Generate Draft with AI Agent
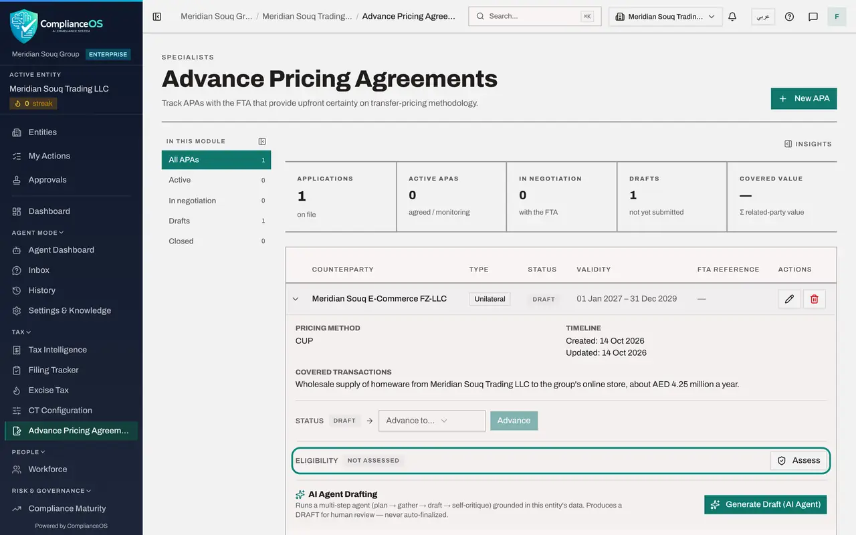The image size is (856, 535). (x=766, y=504)
